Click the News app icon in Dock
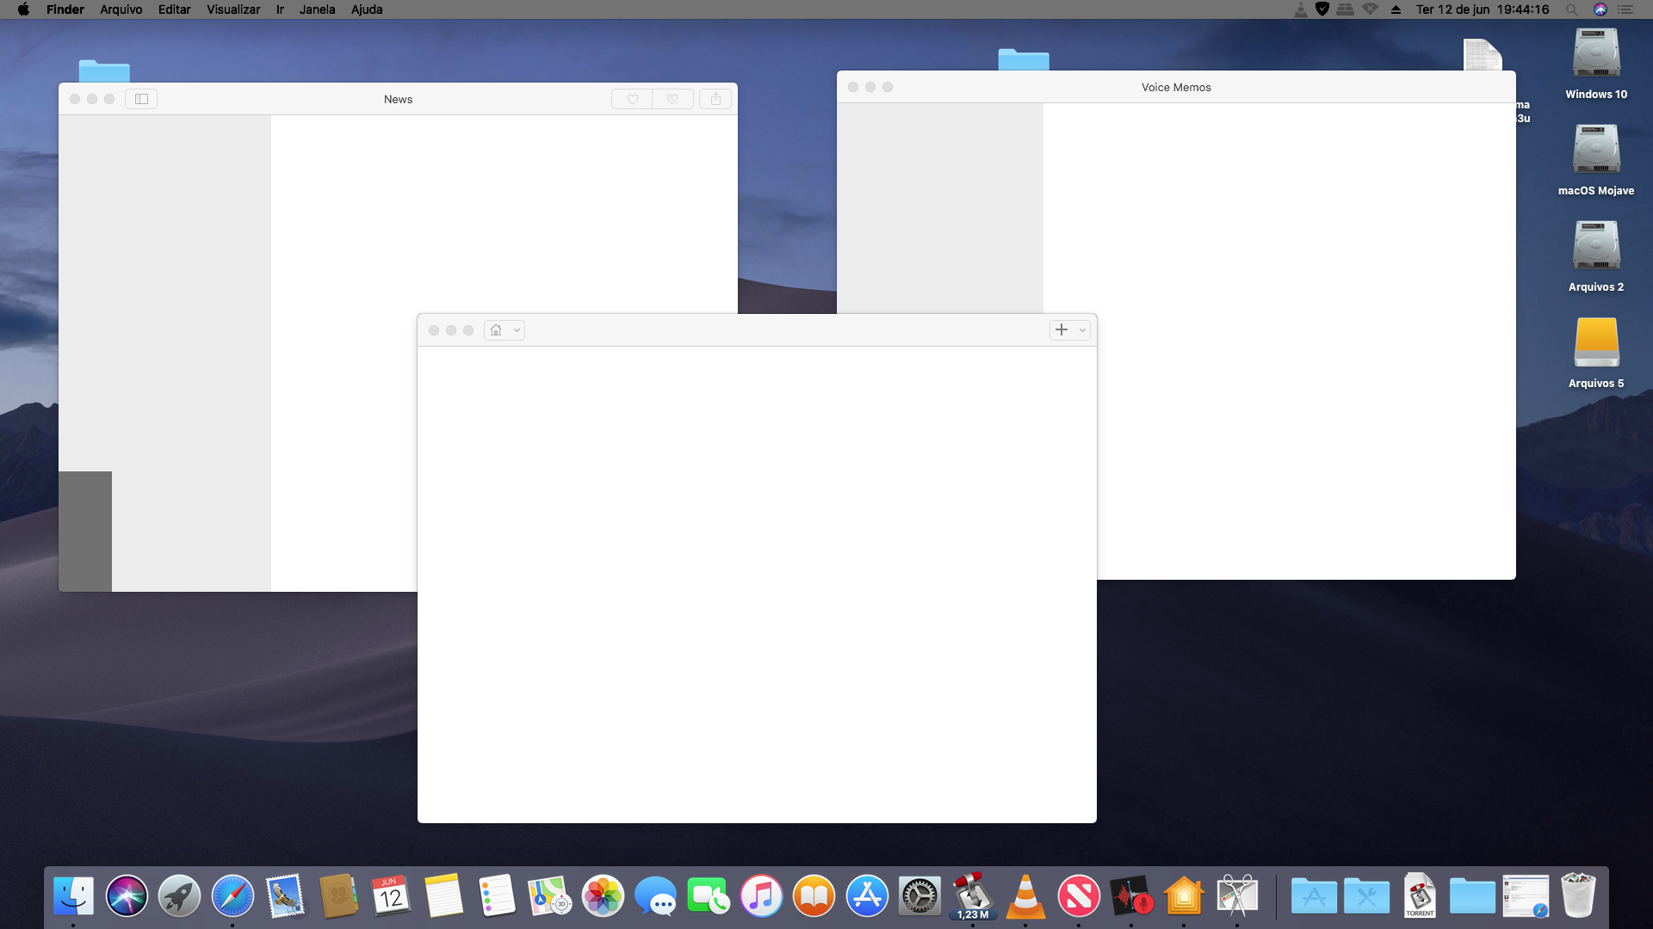This screenshot has width=1653, height=929. (x=1078, y=896)
